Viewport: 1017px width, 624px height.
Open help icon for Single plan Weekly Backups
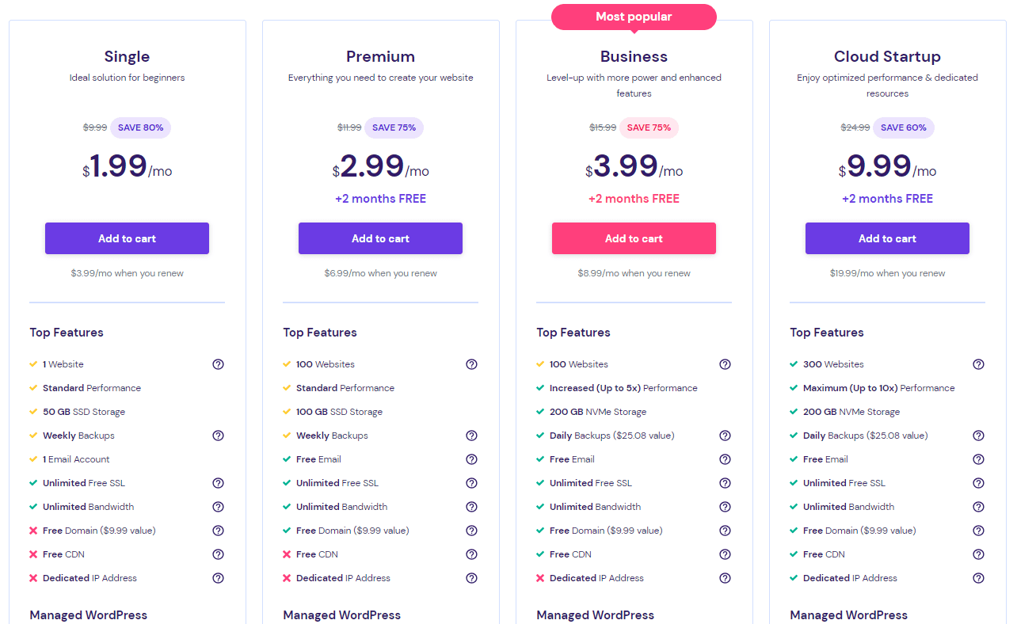coord(218,436)
